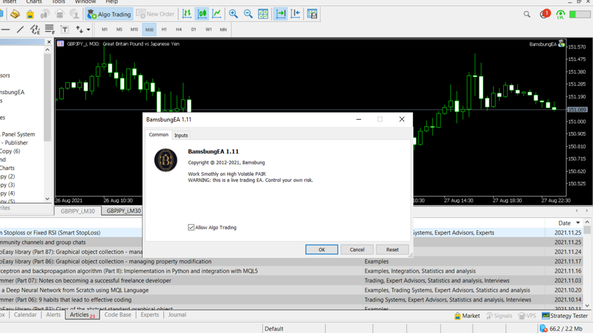Switch chart to candlestick view
This screenshot has width=593, height=333.
(x=202, y=14)
